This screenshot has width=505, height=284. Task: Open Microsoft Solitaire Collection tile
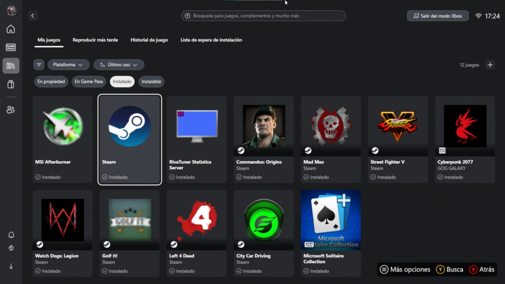pyautogui.click(x=331, y=233)
